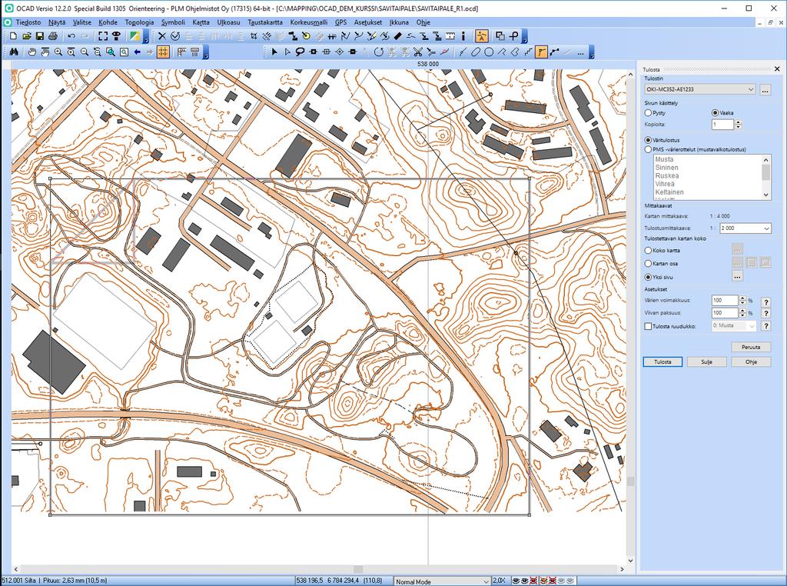The image size is (787, 586).
Task: Open the Asetukset menu
Action: (368, 22)
